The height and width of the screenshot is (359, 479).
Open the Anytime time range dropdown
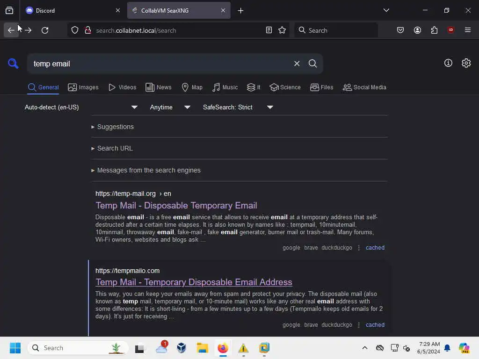point(170,108)
